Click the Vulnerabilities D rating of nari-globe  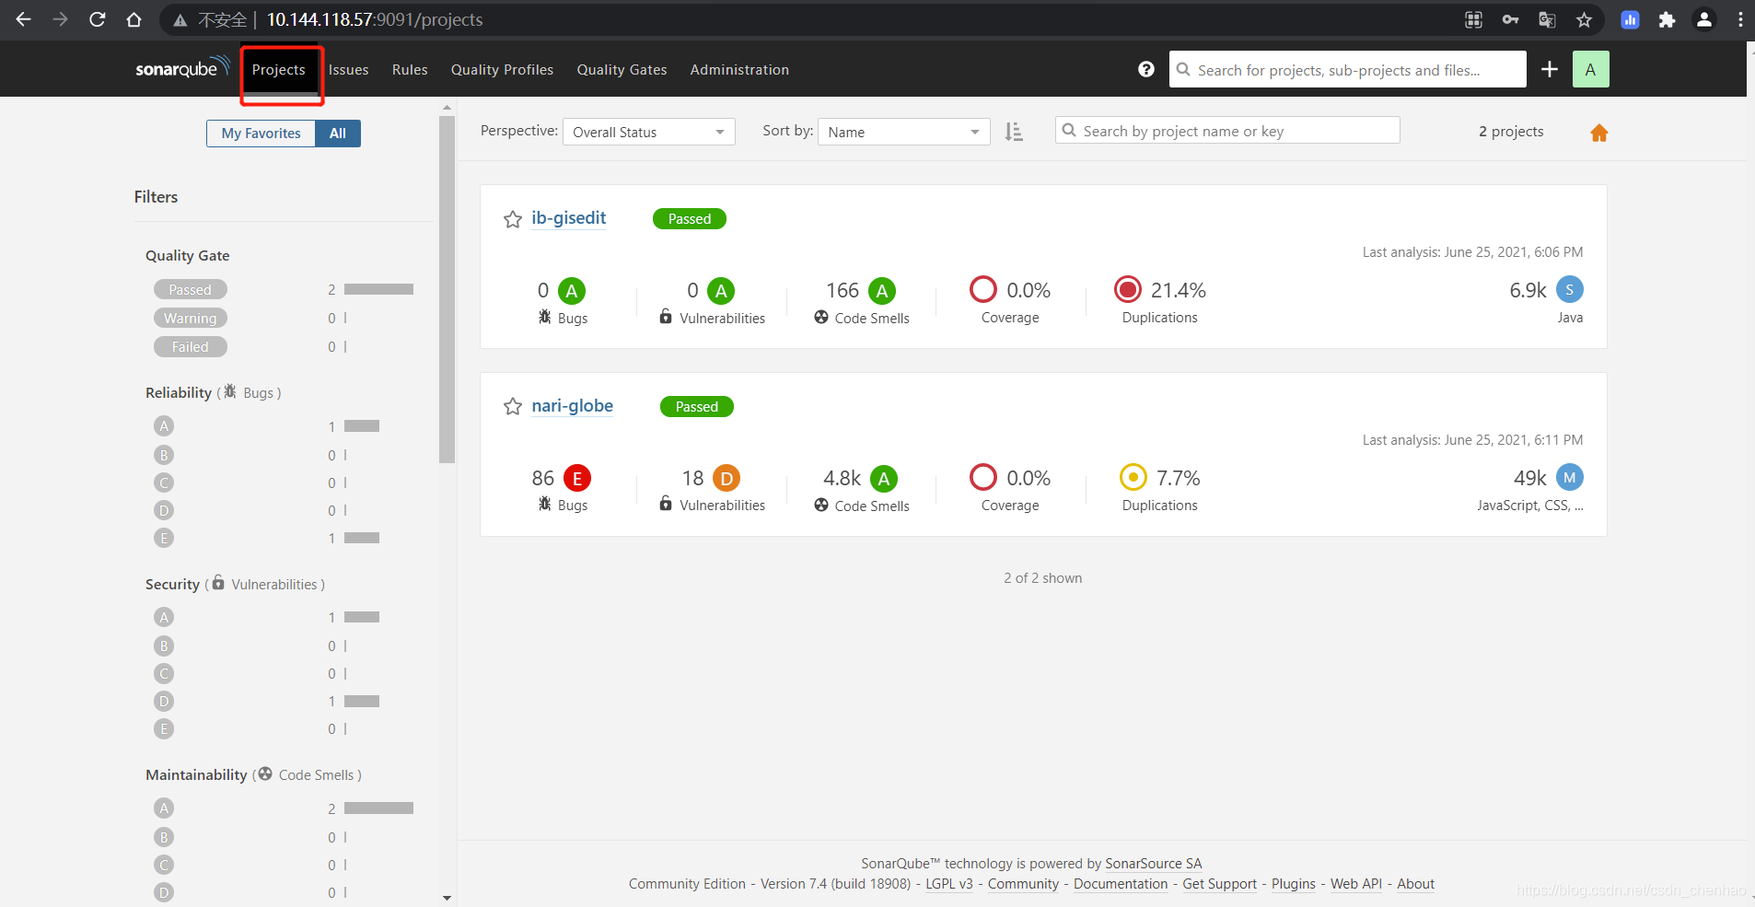click(726, 478)
